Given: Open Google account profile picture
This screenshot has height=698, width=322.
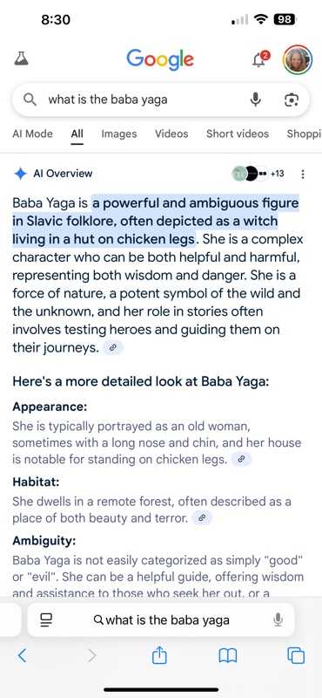Looking at the screenshot, I should coord(297,59).
